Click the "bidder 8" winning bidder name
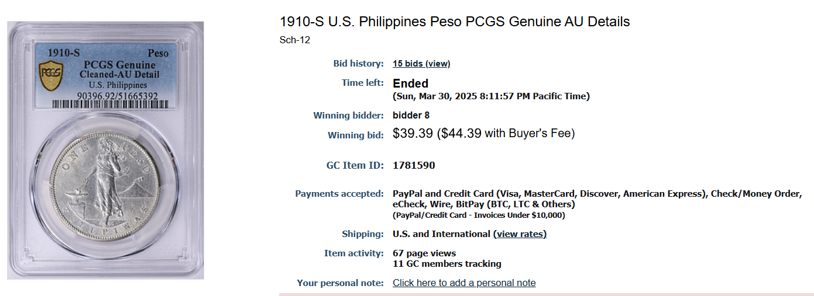814x296 pixels. 411,116
